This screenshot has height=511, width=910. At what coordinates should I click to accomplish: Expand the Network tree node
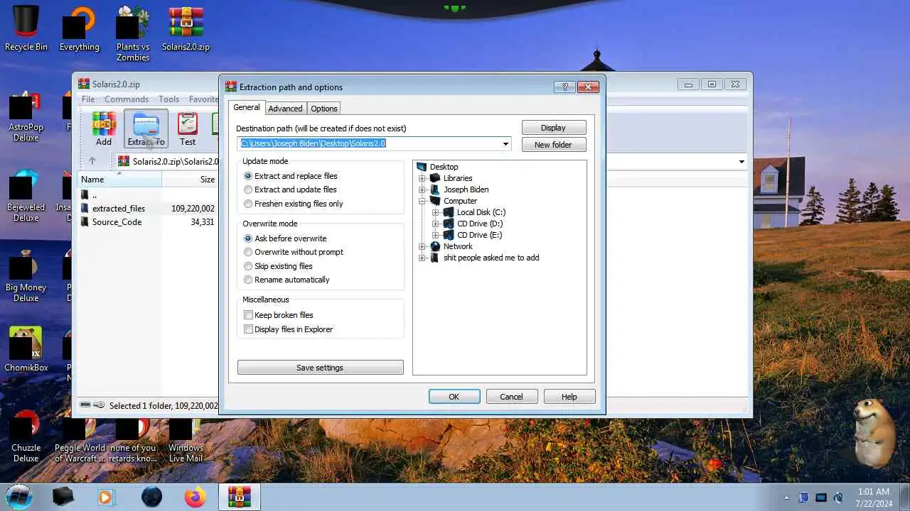(422, 246)
